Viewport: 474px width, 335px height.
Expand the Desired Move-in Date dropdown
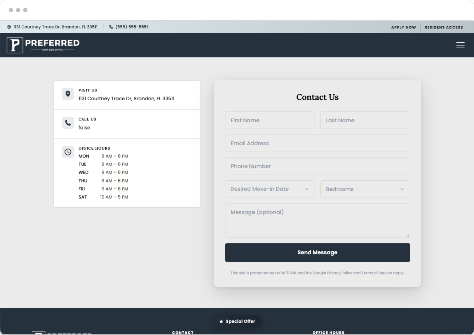tap(270, 189)
